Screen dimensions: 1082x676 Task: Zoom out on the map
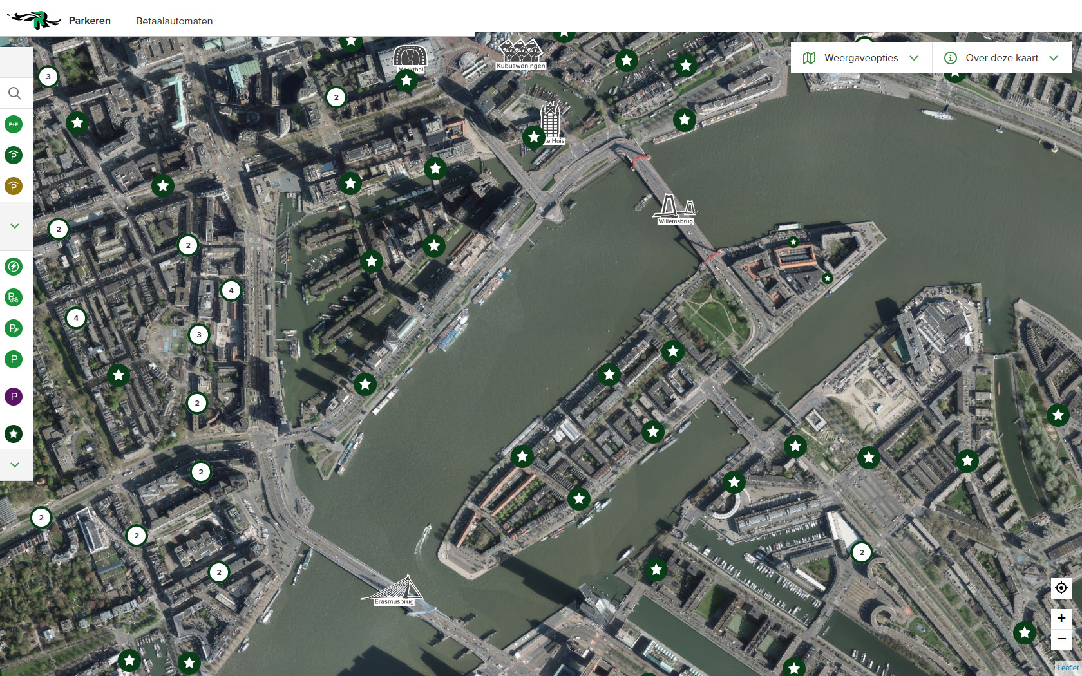(1061, 639)
